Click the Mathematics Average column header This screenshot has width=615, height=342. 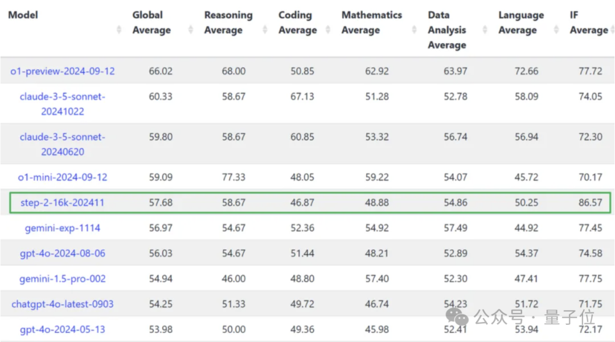point(371,22)
